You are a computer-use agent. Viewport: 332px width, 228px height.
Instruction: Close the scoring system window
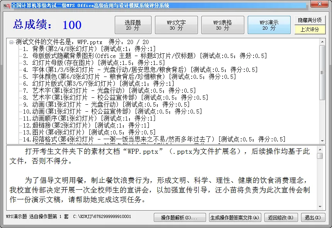(320, 4)
